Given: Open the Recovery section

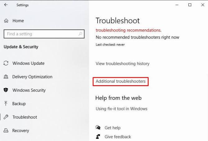Looking at the screenshot, I should click(x=20, y=130).
